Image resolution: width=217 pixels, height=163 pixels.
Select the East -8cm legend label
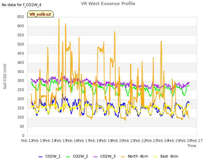169,156
